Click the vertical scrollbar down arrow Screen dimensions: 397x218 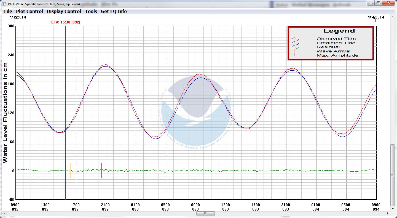[393, 209]
